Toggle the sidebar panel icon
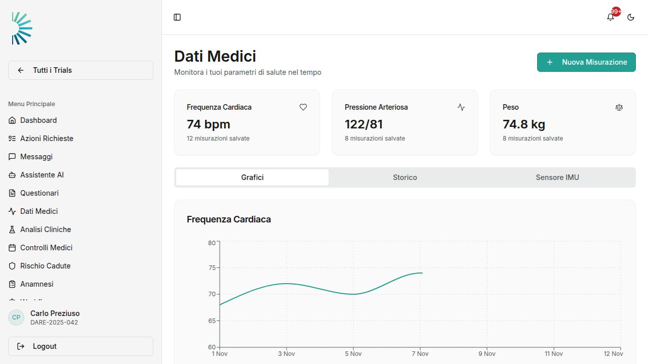 point(177,17)
